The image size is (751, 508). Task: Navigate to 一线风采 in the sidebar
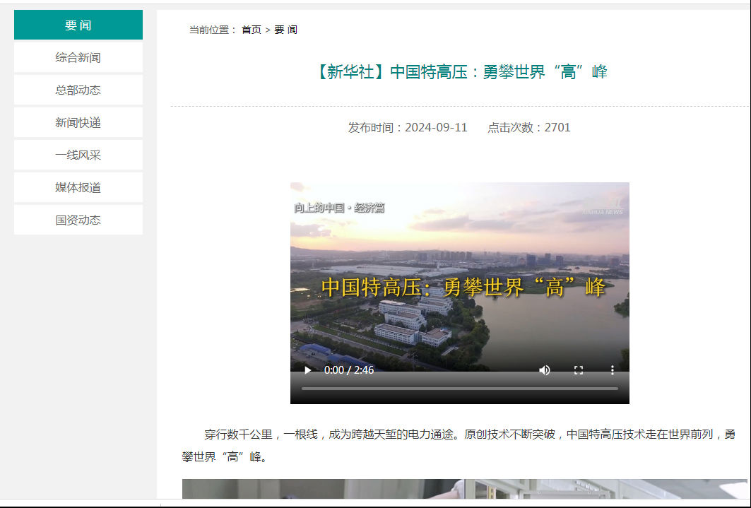(x=78, y=155)
